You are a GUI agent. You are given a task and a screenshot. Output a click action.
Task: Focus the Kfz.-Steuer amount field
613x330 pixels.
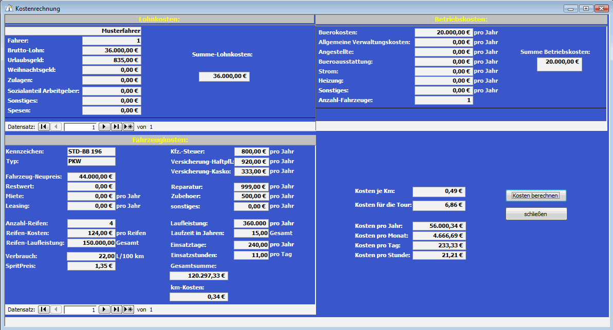coord(251,151)
